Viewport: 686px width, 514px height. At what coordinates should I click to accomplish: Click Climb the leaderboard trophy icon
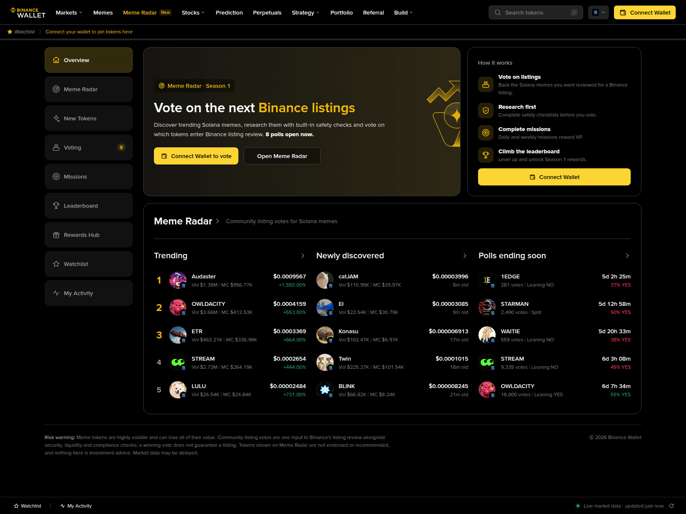pos(486,155)
